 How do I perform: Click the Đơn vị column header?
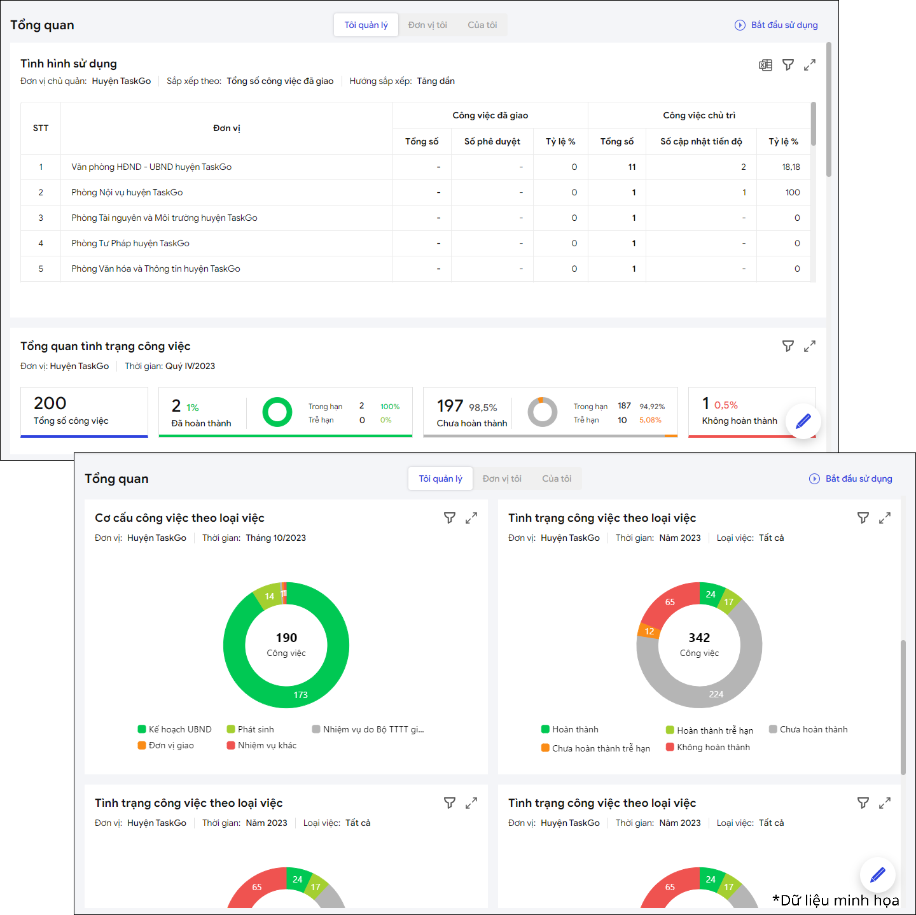tap(226, 128)
